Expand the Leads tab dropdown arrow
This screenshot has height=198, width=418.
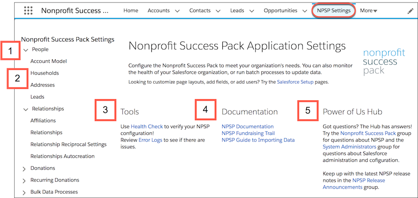(x=252, y=11)
